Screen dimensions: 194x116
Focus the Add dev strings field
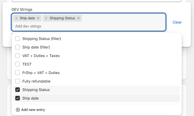tap(89, 26)
